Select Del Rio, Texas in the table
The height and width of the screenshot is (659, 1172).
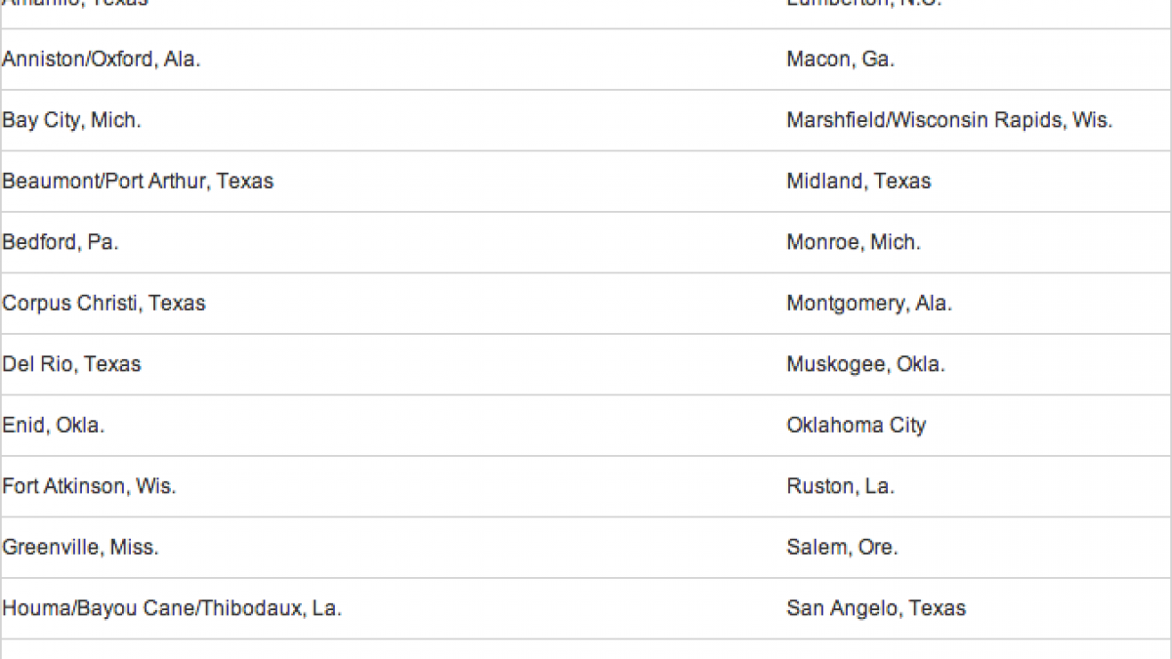tap(71, 364)
